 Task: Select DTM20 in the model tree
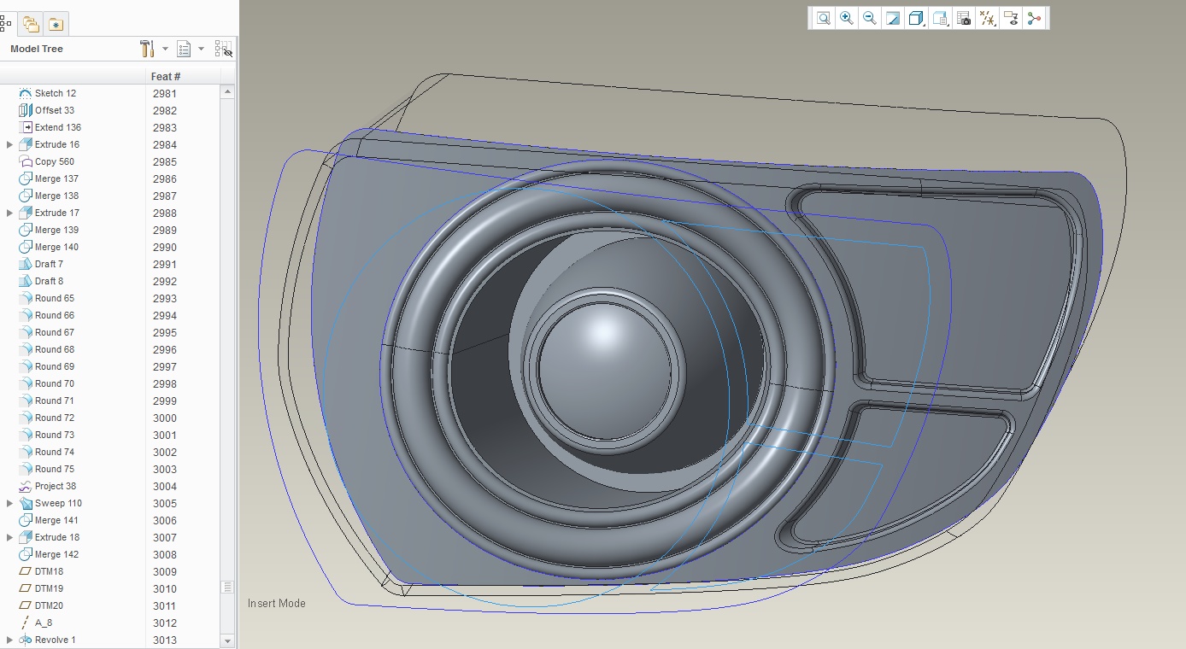pyautogui.click(x=49, y=605)
